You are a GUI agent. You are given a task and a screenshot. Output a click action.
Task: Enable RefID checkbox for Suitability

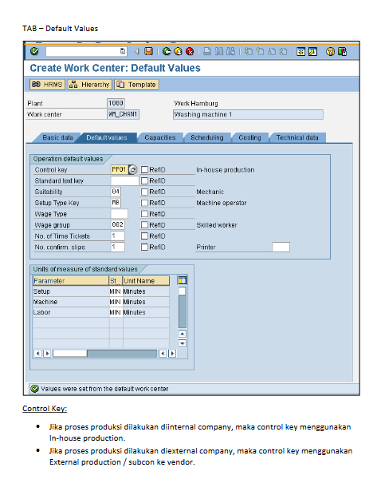pyautogui.click(x=144, y=192)
